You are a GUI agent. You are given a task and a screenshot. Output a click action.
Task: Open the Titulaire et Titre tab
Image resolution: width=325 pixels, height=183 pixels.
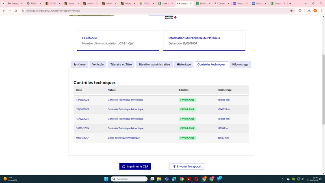121,64
